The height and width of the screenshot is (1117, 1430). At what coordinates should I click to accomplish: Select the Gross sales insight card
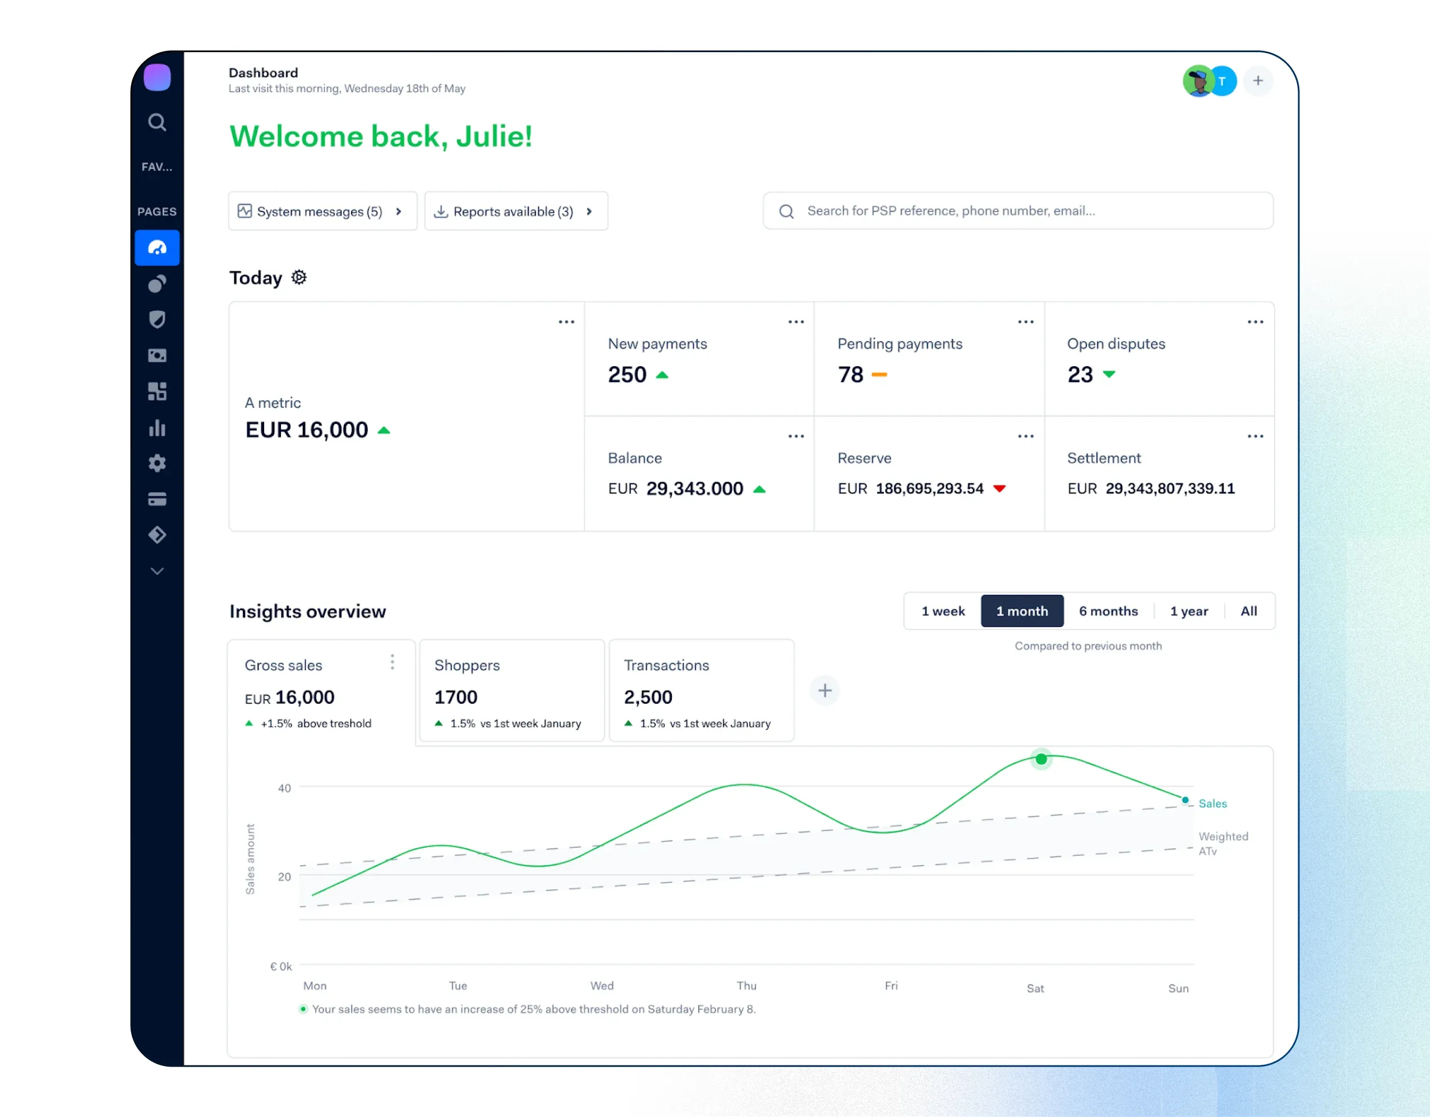(321, 692)
